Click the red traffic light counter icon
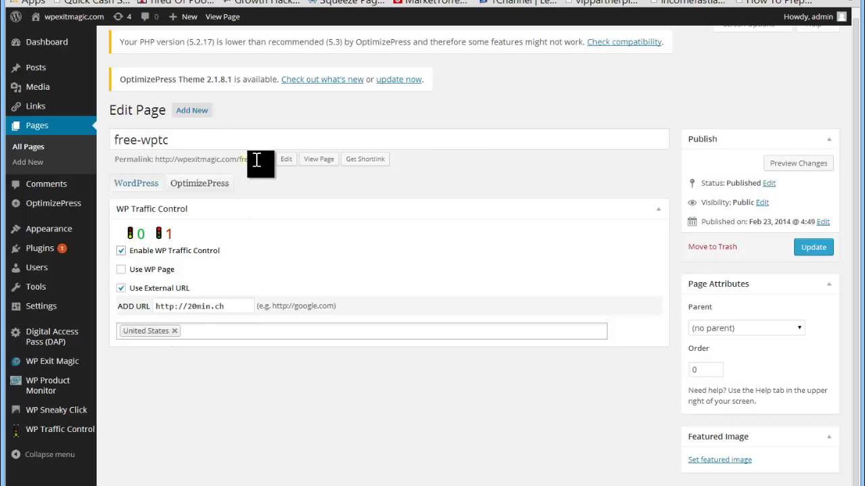The image size is (865, 486). pos(159,234)
